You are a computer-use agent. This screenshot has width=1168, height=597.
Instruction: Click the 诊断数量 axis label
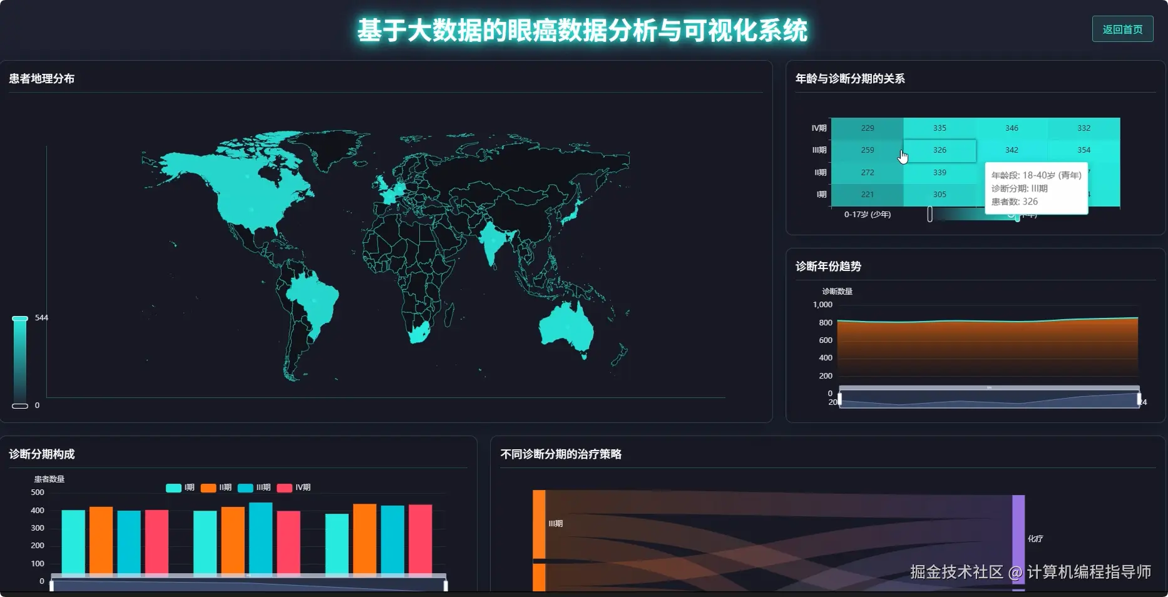[x=837, y=292]
